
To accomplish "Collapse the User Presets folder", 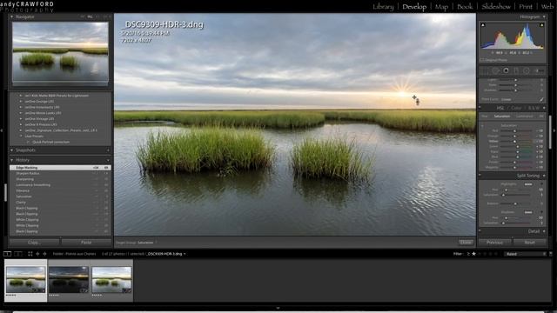I will pos(21,136).
